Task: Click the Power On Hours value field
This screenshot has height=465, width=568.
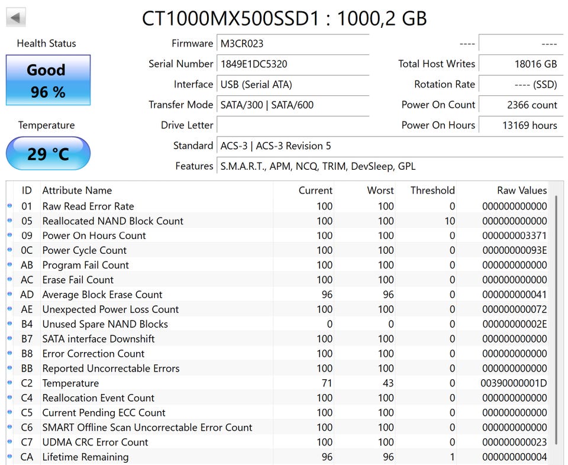Action: (520, 125)
